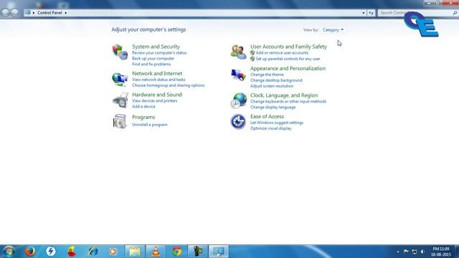Viewport: 459px width, 258px height.
Task: Click the taskbar clock and date
Action: [441, 252]
